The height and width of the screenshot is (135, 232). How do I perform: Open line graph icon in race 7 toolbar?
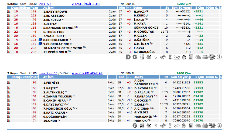[x=177, y=126]
